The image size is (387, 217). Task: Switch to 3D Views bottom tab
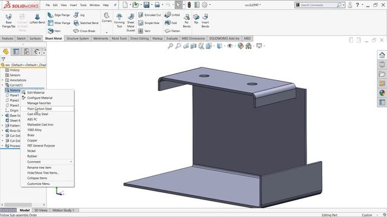coord(41,210)
